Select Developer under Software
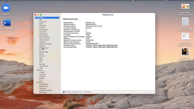The height and width of the screenshot is (109, 194). tap(43, 88)
